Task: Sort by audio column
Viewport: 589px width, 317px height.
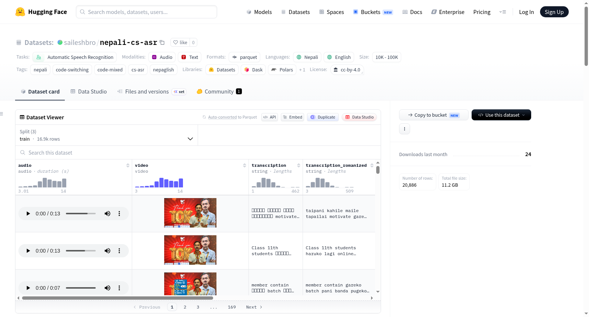Action: [128, 165]
